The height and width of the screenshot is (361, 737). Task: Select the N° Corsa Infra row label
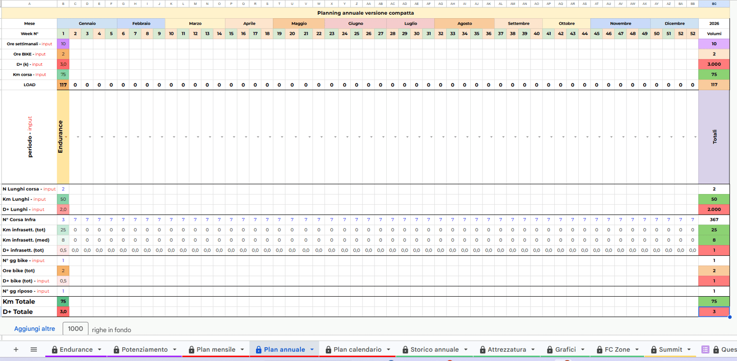pyautogui.click(x=29, y=220)
